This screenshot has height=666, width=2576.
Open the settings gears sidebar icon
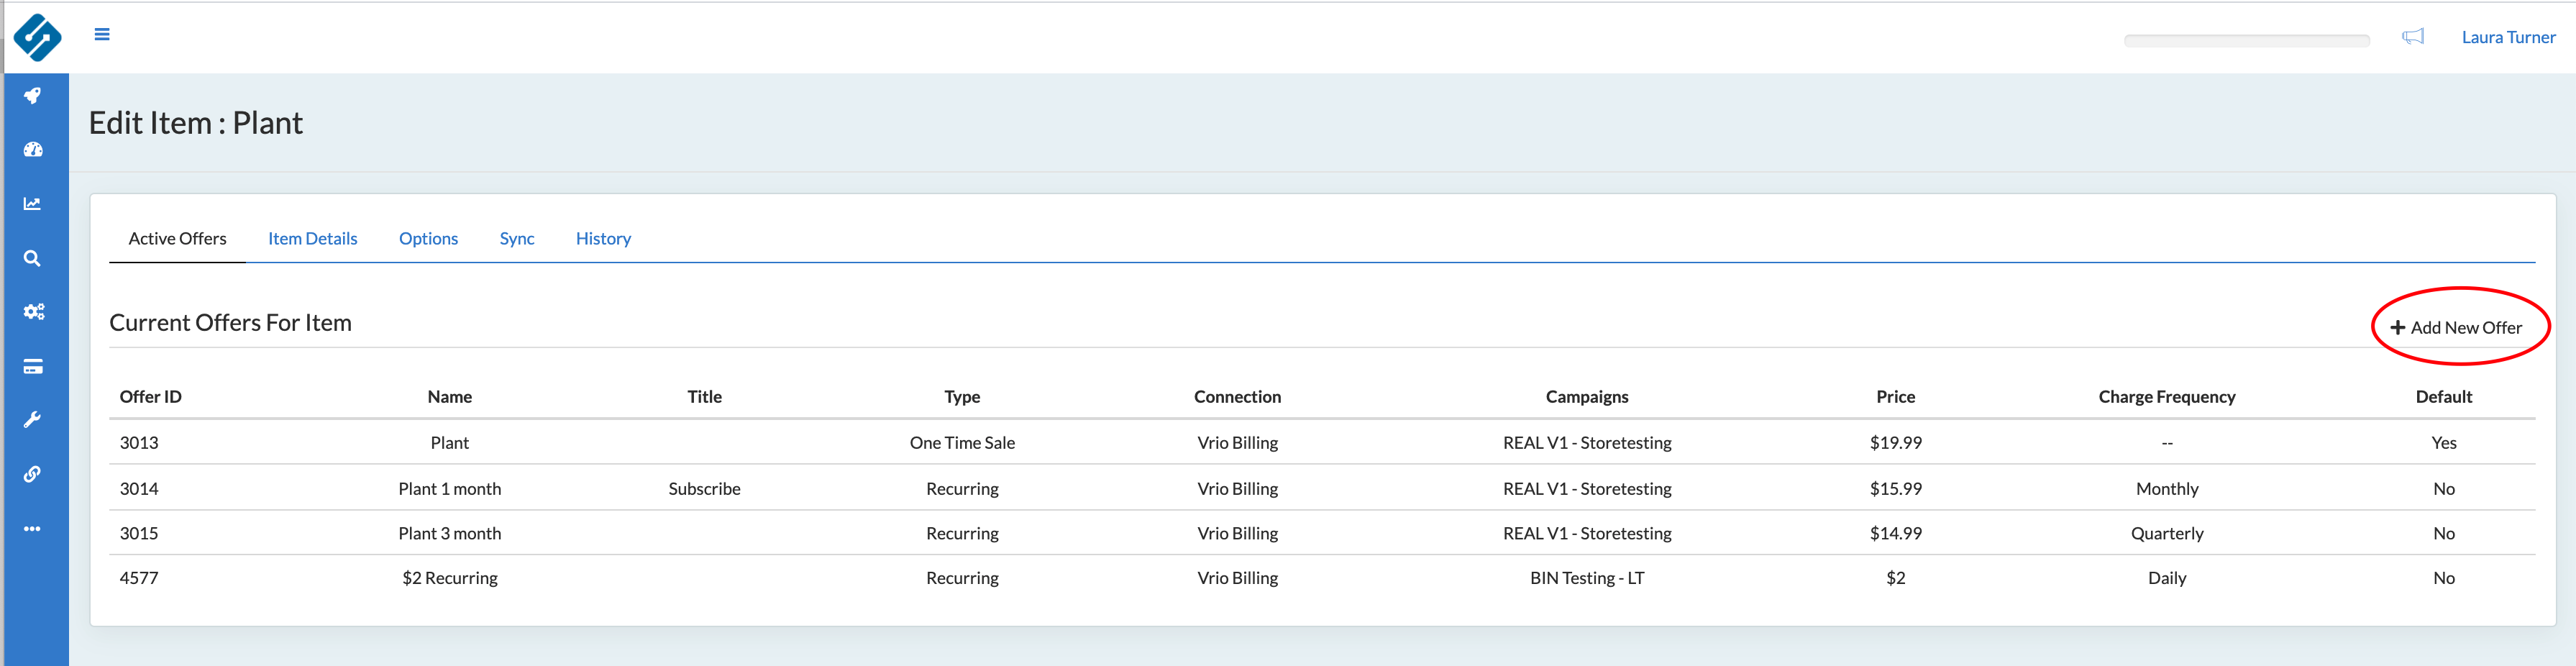pyautogui.click(x=33, y=312)
